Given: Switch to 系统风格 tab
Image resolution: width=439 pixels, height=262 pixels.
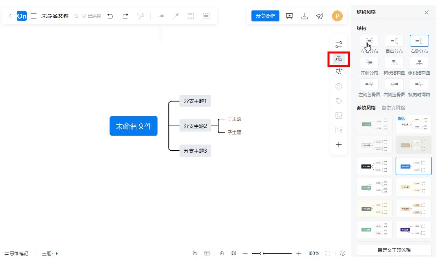Looking at the screenshot, I should 366,108.
